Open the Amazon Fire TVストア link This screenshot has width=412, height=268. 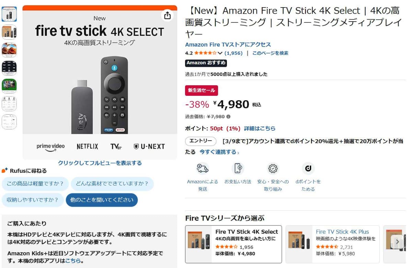(228, 44)
